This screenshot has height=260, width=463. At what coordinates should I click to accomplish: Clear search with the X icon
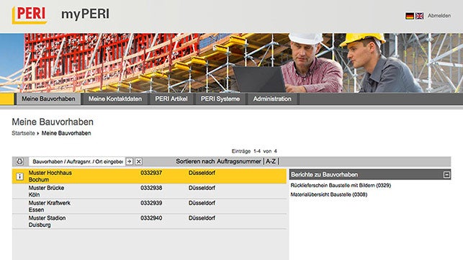click(138, 161)
